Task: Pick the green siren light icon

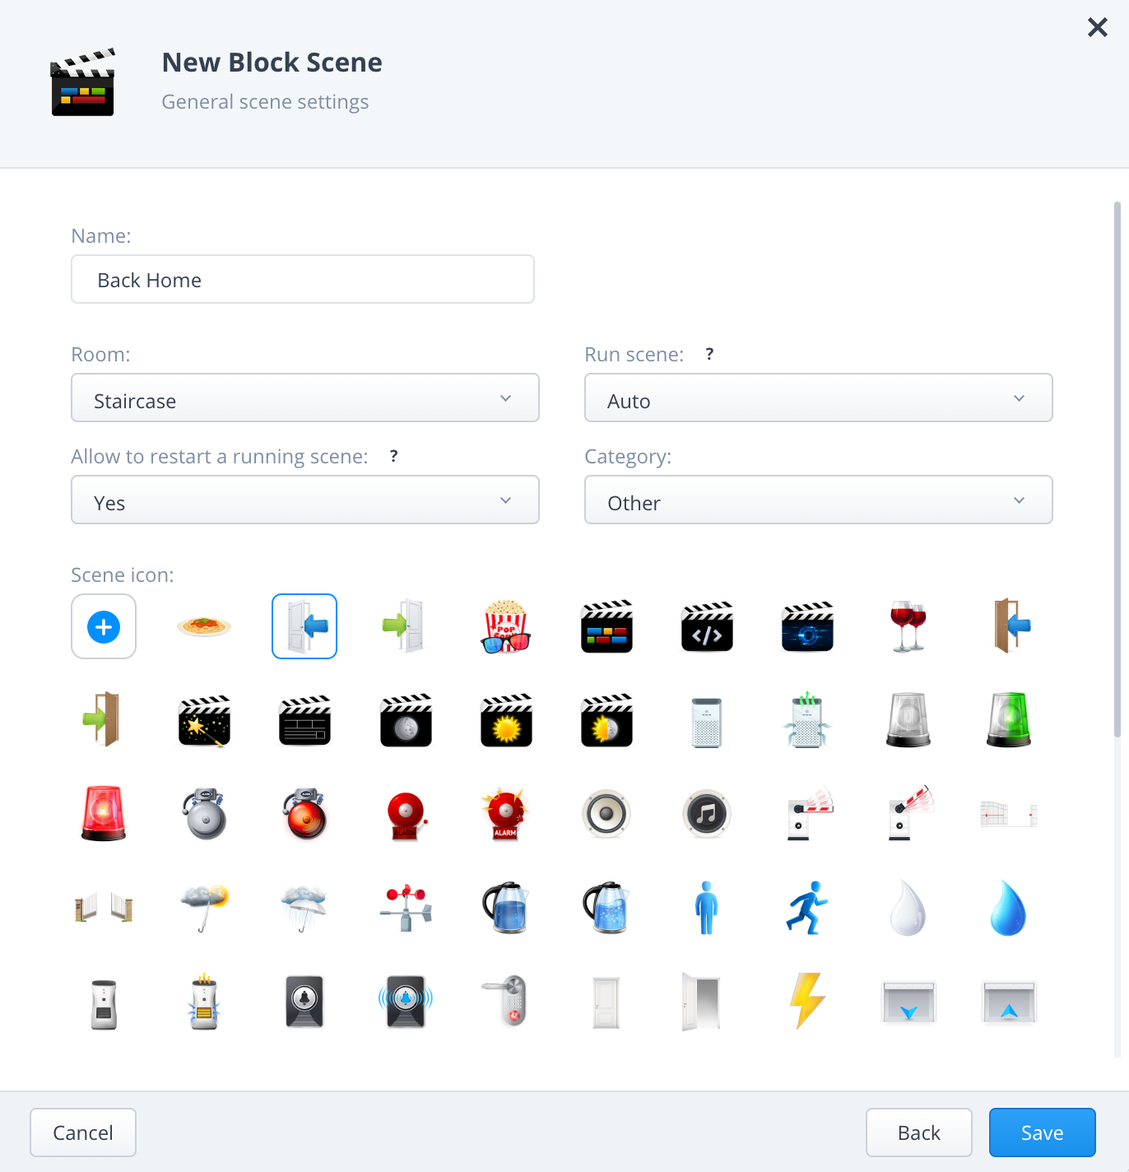Action: [1009, 719]
